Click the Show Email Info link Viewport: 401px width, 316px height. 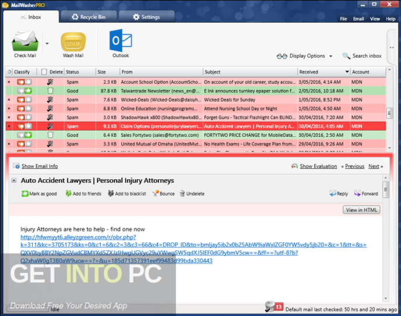tap(40, 166)
